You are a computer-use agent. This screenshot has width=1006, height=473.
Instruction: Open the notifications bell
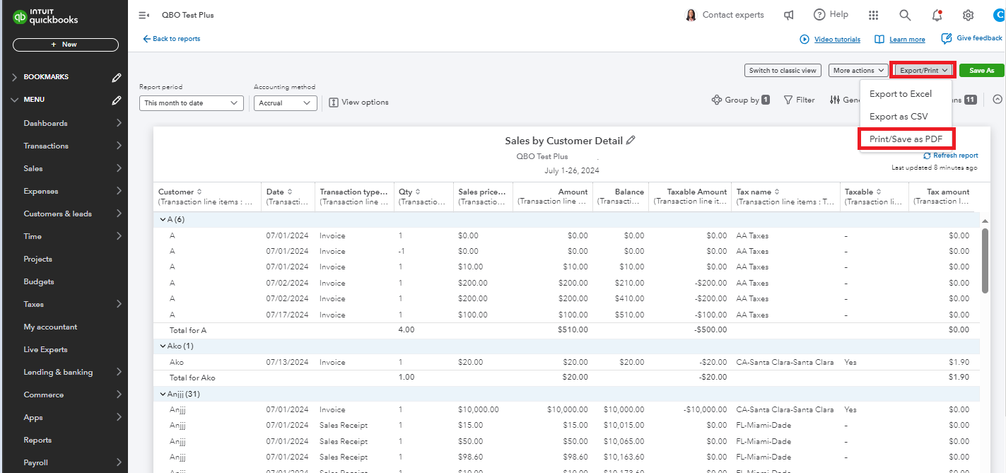click(x=937, y=15)
